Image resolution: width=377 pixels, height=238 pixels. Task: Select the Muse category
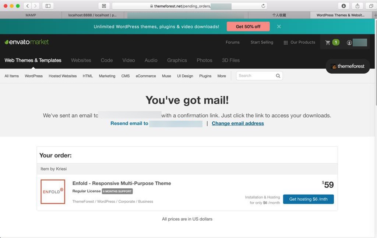coord(166,76)
